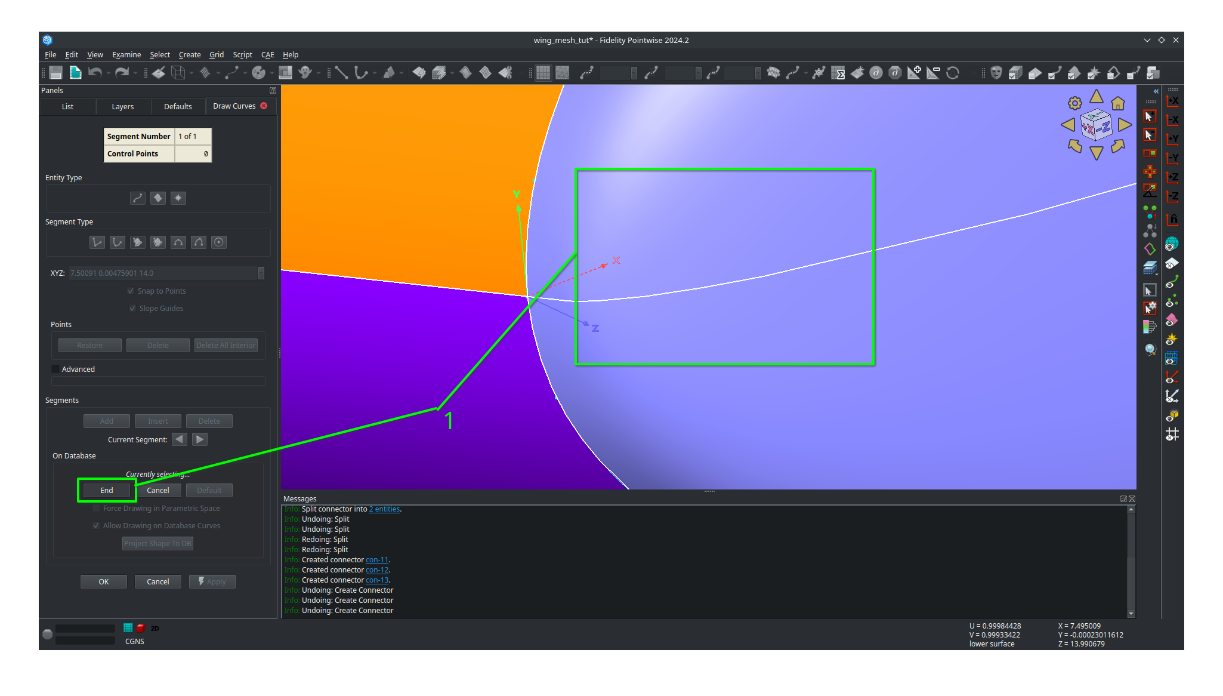Screen dimensions: 1223x696
Task: Click the slider handle beside the XYZ field
Action: pos(261,273)
